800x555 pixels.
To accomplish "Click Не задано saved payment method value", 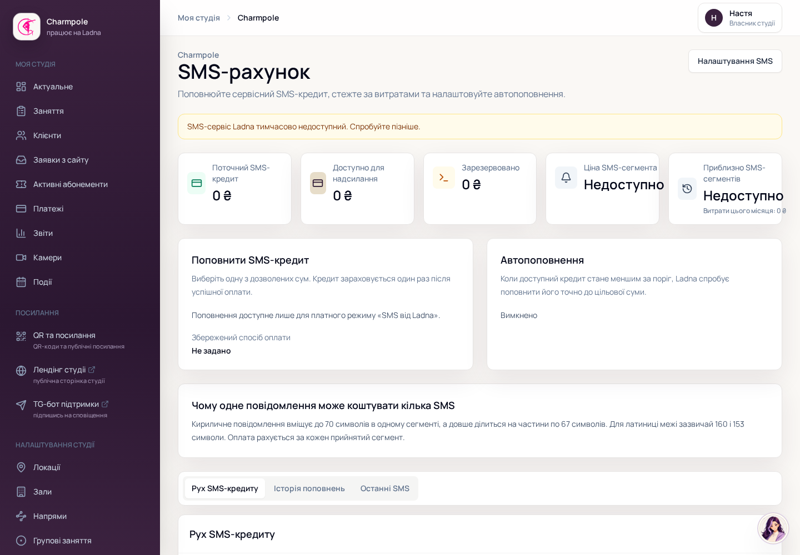I will pos(211,351).
